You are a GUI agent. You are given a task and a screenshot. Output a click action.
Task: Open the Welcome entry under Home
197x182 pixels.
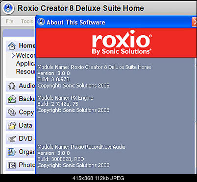[25, 55]
